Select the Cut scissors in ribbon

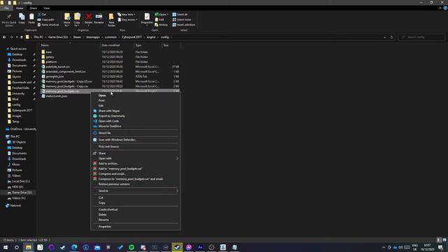tap(42, 14)
